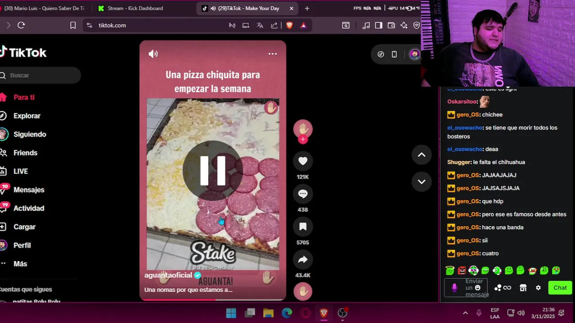Open the channel points bubbles icon
The height and width of the screenshot is (323, 575).
click(x=497, y=288)
